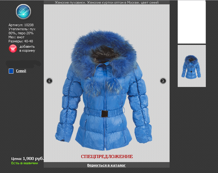Select the blue color swatch
Viewport: 218px width, 173px height.
pyautogui.click(x=11, y=71)
